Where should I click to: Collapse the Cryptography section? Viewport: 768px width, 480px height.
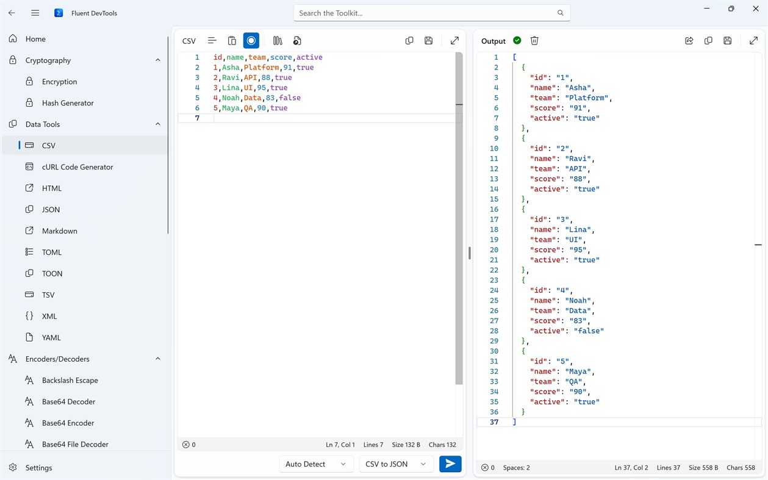pyautogui.click(x=158, y=60)
